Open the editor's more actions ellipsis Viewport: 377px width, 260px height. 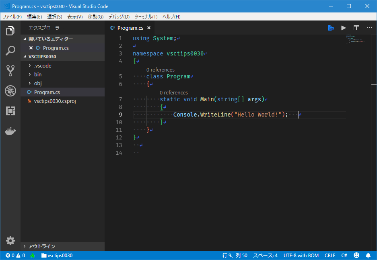click(369, 28)
